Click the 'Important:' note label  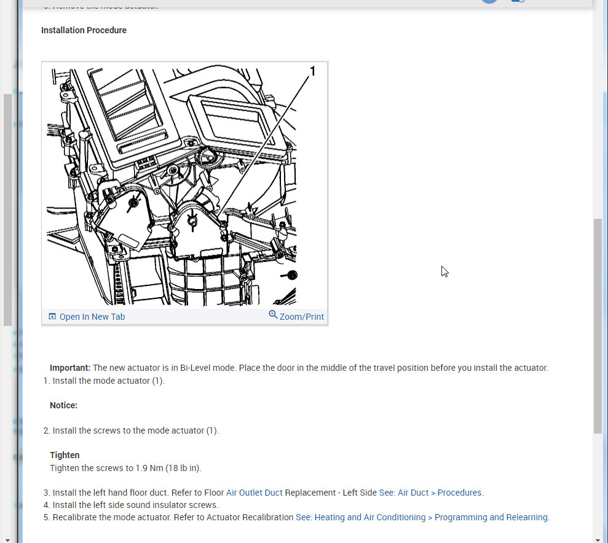pyautogui.click(x=70, y=368)
